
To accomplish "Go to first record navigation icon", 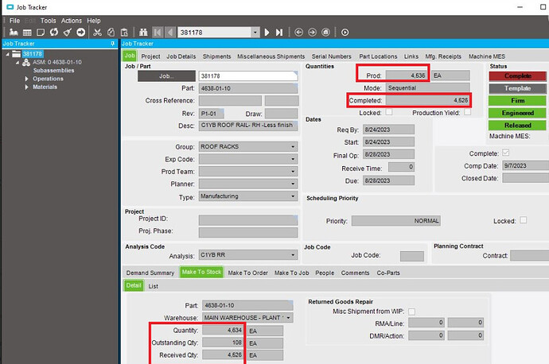I will 158,32.
